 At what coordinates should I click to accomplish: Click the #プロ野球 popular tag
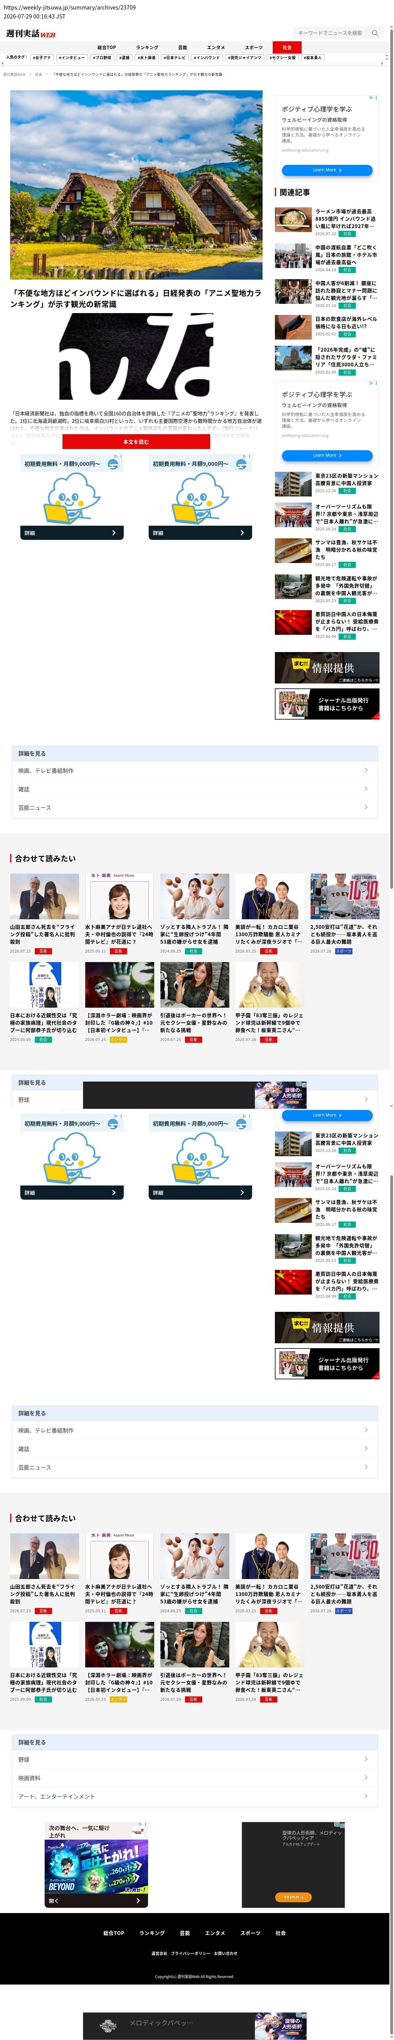(102, 58)
